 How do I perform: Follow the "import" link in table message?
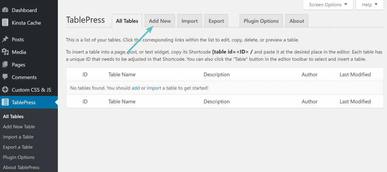(x=154, y=88)
